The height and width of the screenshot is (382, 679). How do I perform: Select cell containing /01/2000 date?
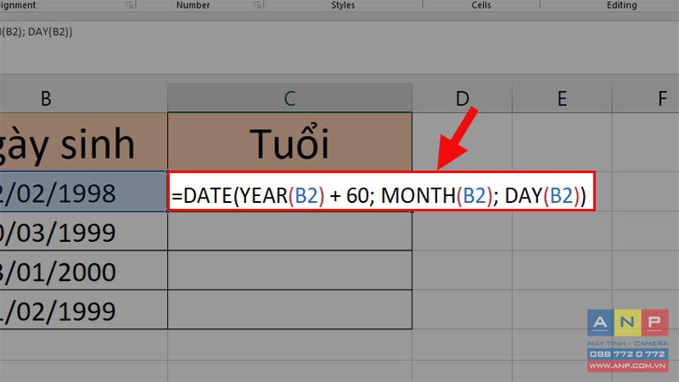(83, 270)
